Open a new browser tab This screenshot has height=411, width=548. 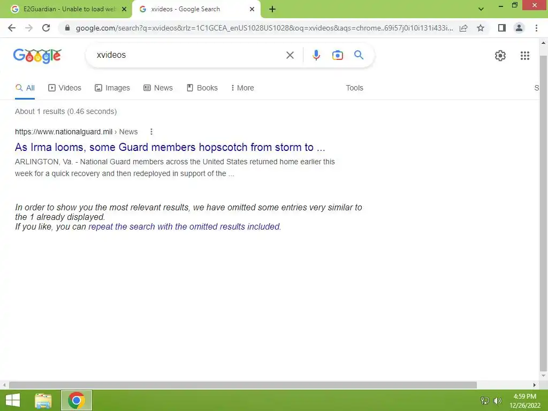coord(272,10)
